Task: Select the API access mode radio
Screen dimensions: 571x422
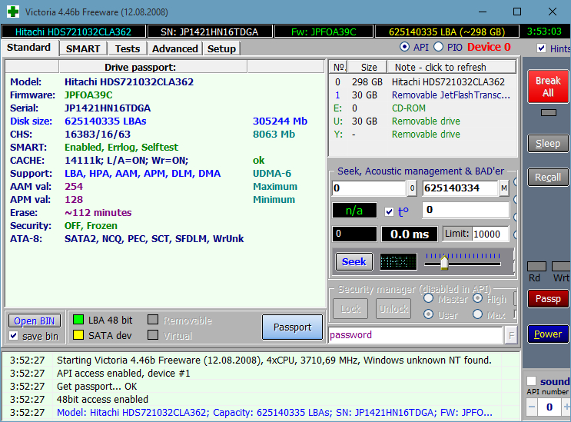Action: tap(404, 47)
